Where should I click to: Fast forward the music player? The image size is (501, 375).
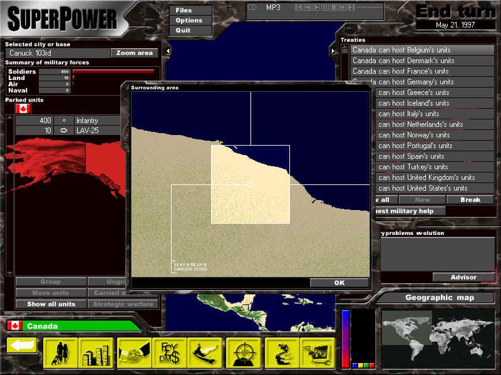pyautogui.click(x=342, y=7)
